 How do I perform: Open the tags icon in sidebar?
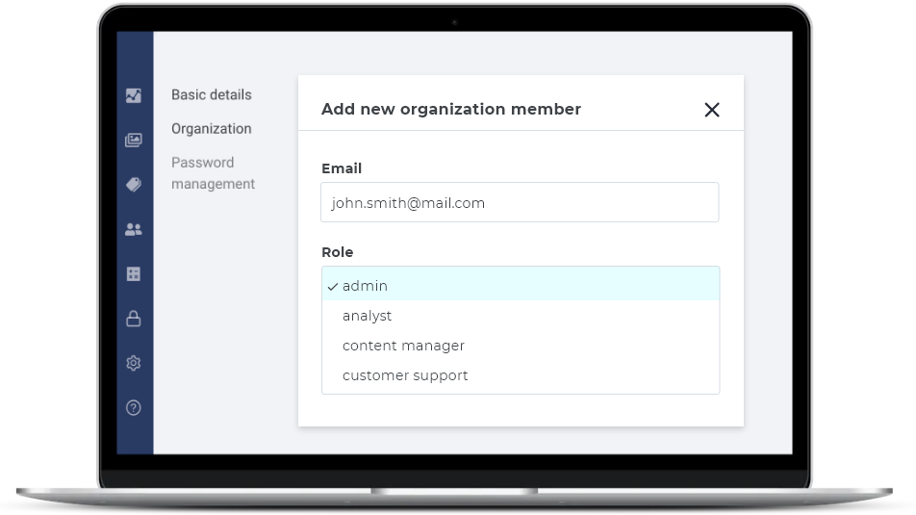(134, 185)
